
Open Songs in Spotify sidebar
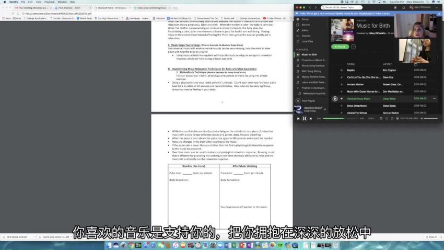tap(305, 19)
